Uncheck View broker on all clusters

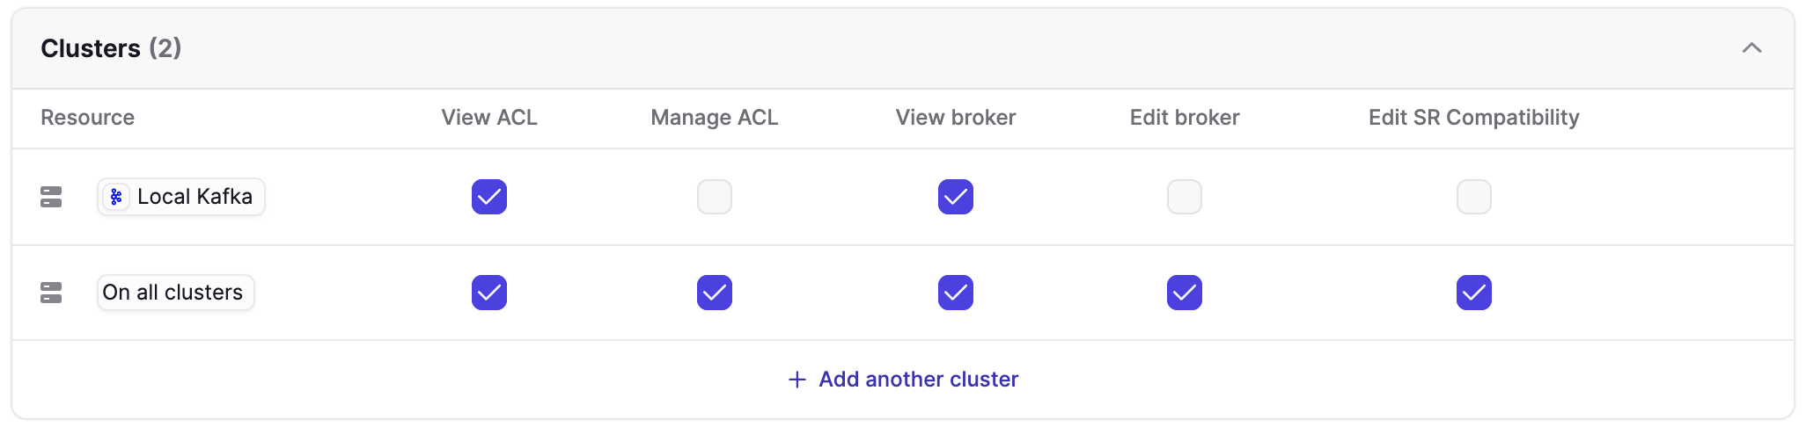(x=956, y=293)
